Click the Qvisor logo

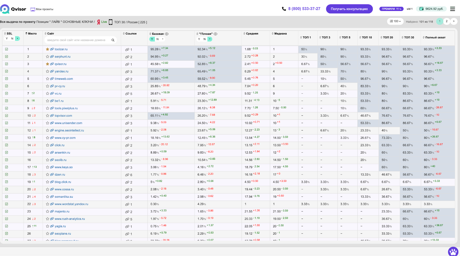pos(13,9)
